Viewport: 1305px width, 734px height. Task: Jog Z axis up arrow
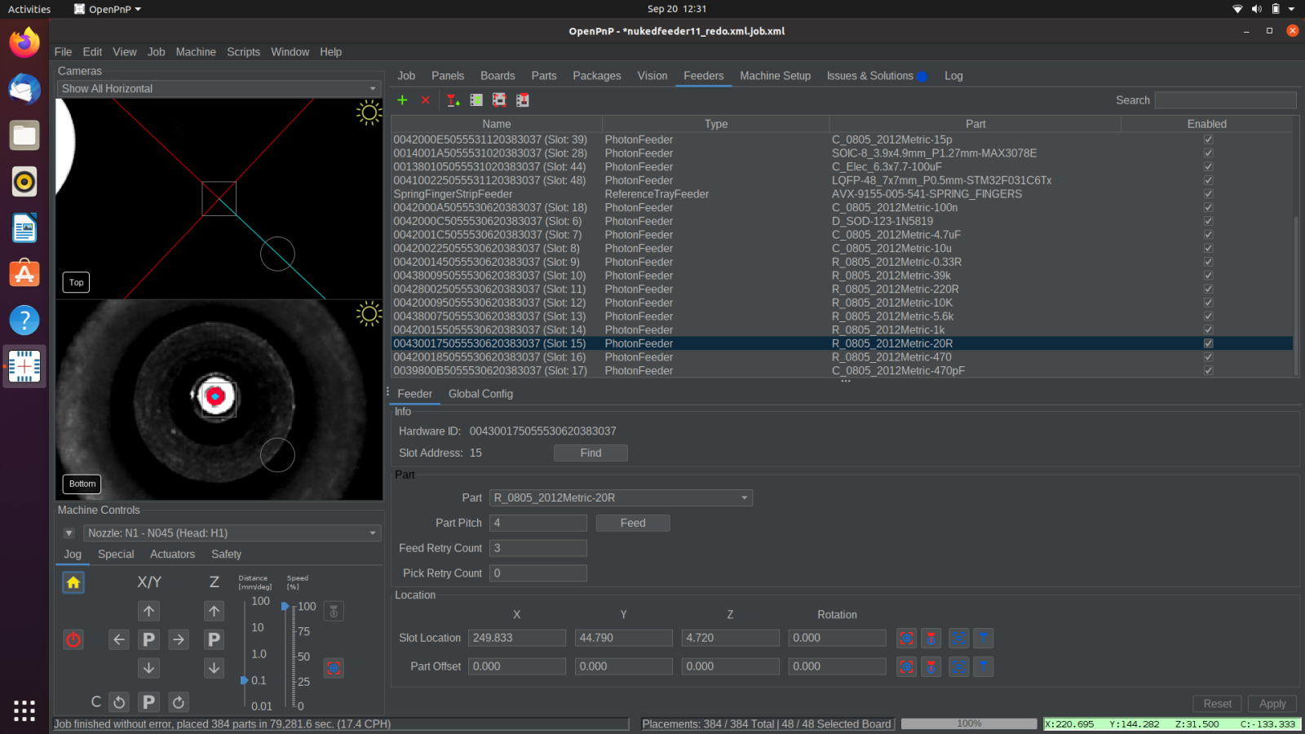tap(214, 611)
